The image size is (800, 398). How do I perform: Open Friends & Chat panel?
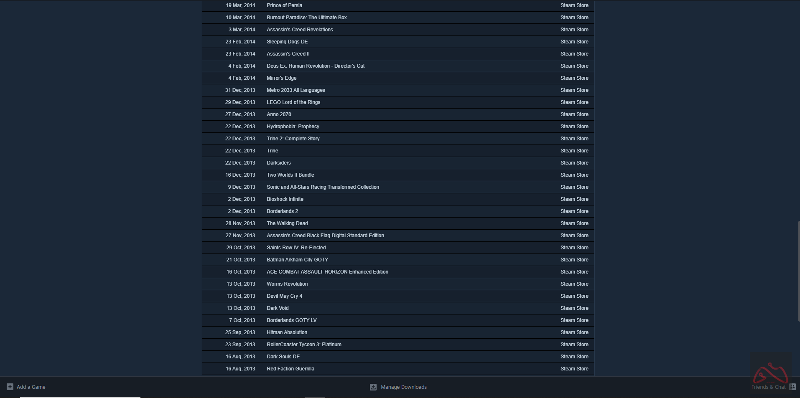768,387
